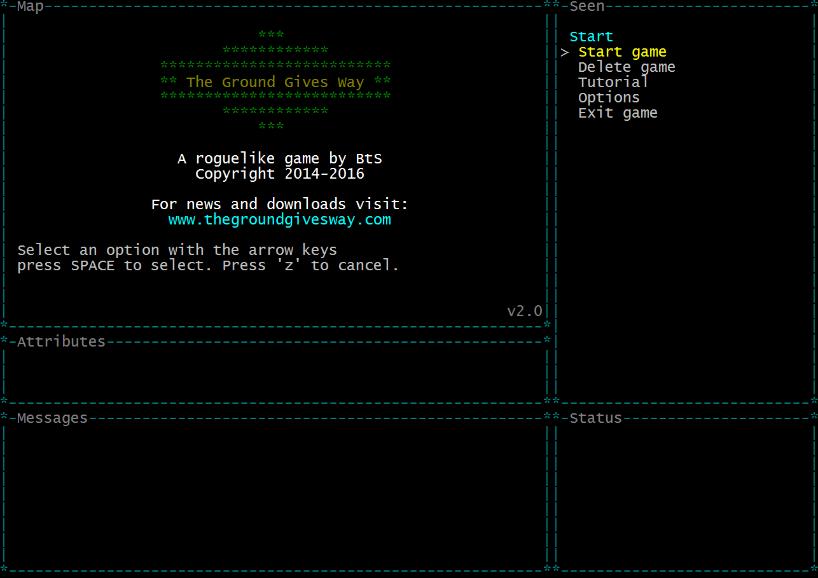818x578 pixels.
Task: Select Exit game in the menu
Action: click(x=618, y=113)
